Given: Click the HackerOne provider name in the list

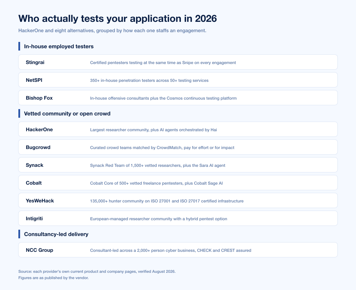Looking at the screenshot, I should pos(39,129).
